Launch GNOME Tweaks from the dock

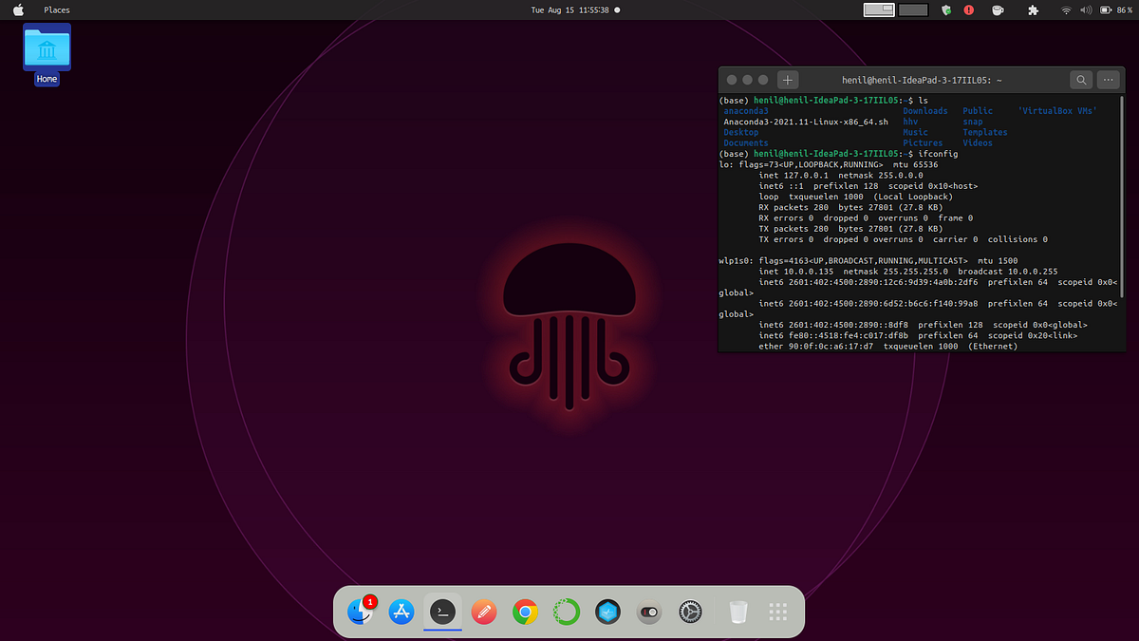point(649,612)
